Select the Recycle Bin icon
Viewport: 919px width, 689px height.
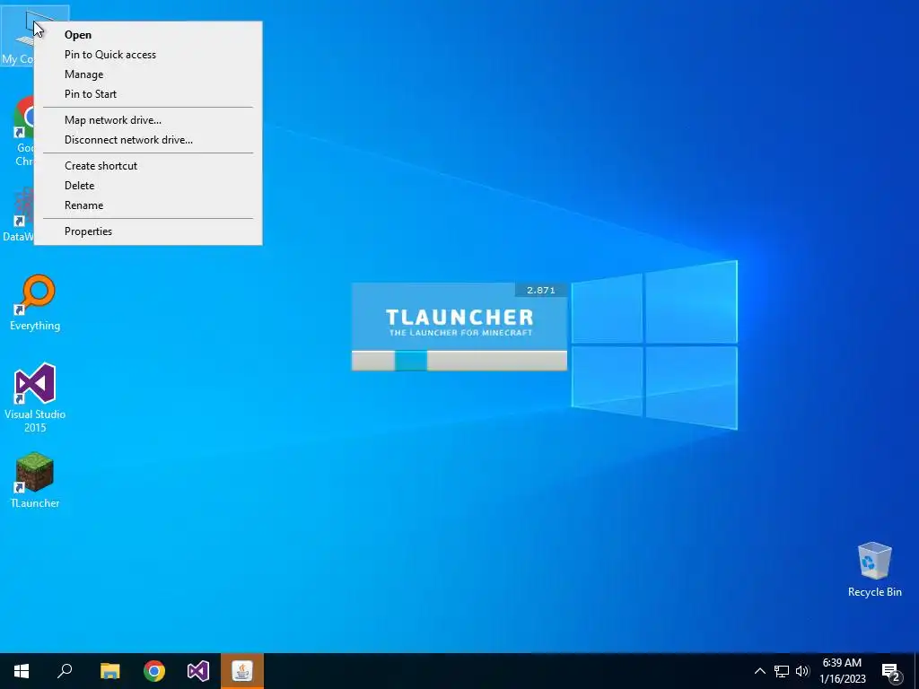point(874,570)
